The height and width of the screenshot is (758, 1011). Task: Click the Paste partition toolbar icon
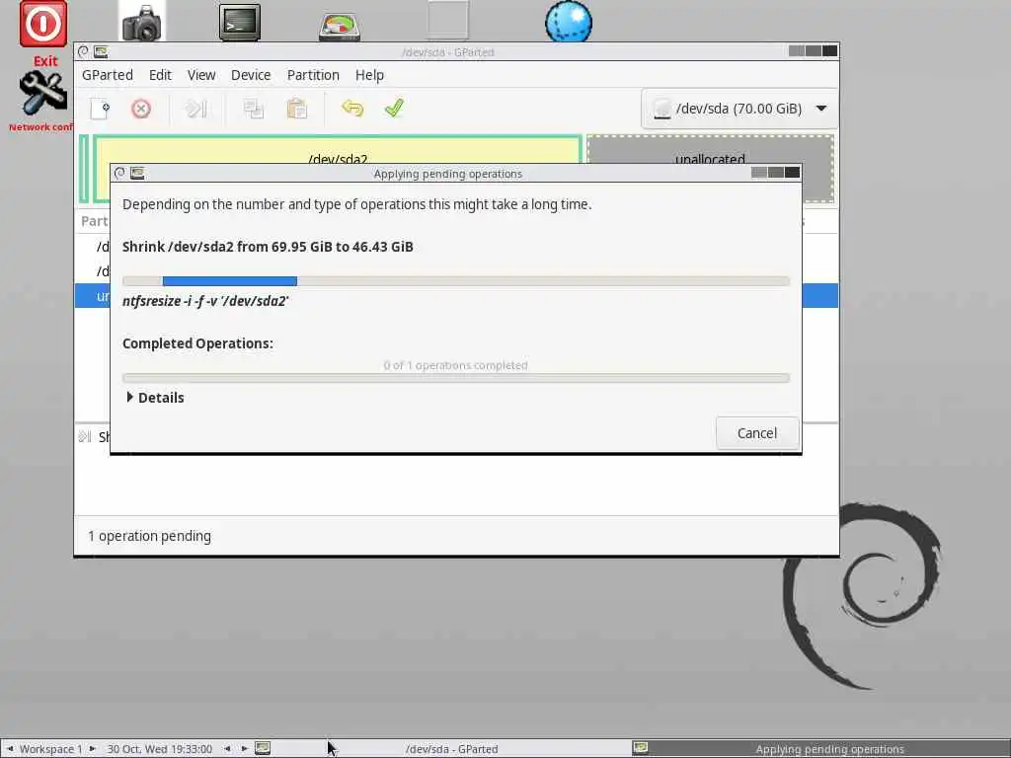pyautogui.click(x=296, y=109)
